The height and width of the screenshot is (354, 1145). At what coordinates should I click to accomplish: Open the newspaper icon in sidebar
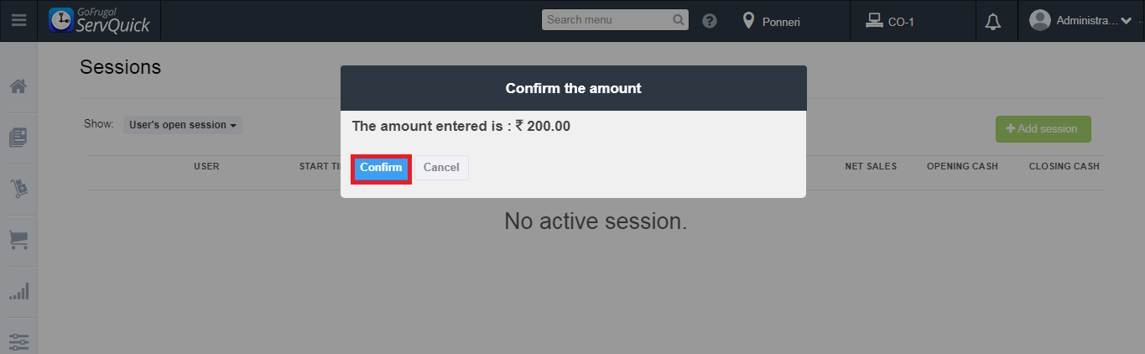click(x=18, y=138)
